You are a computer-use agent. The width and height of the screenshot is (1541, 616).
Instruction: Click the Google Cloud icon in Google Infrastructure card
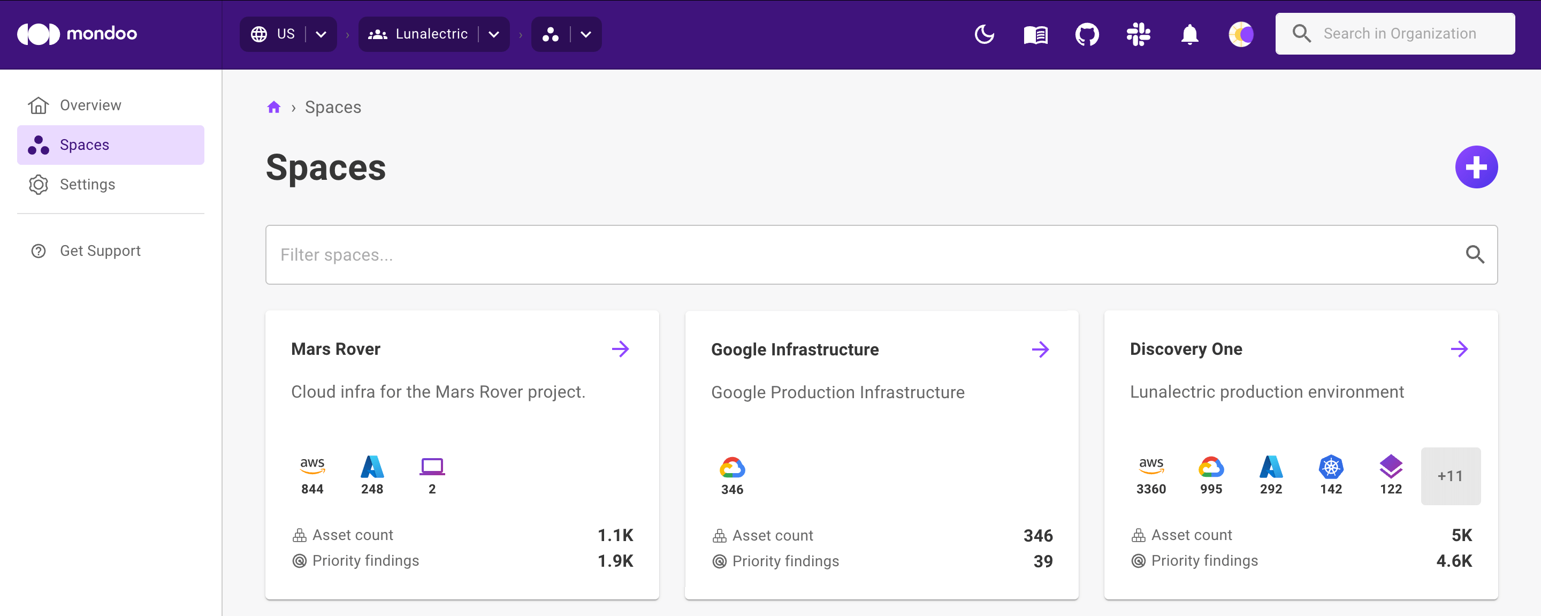[x=732, y=467]
